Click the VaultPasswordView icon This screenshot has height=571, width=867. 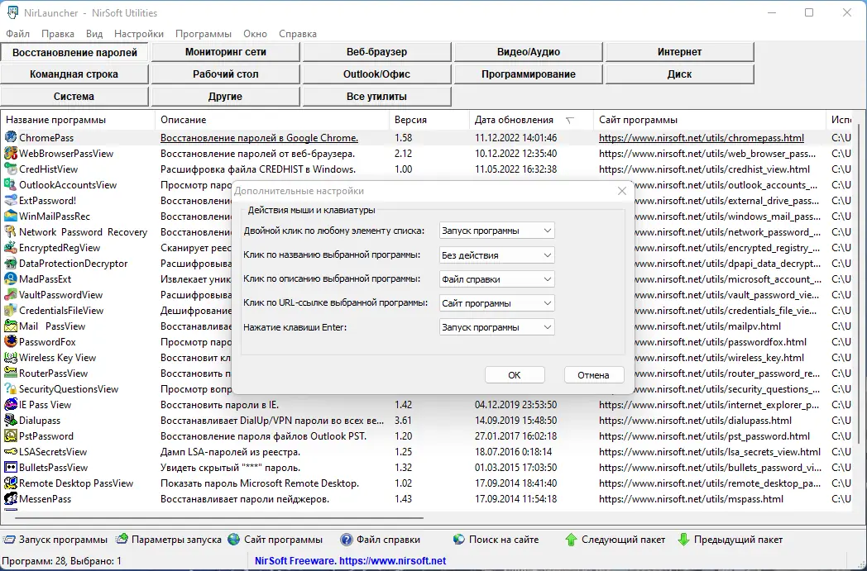pyautogui.click(x=11, y=294)
